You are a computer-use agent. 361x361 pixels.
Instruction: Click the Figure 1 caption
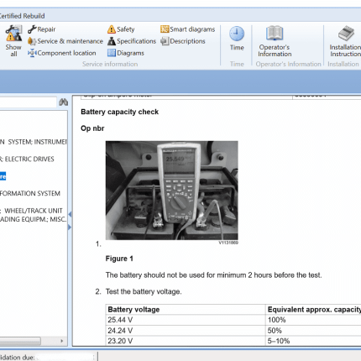coord(119,259)
